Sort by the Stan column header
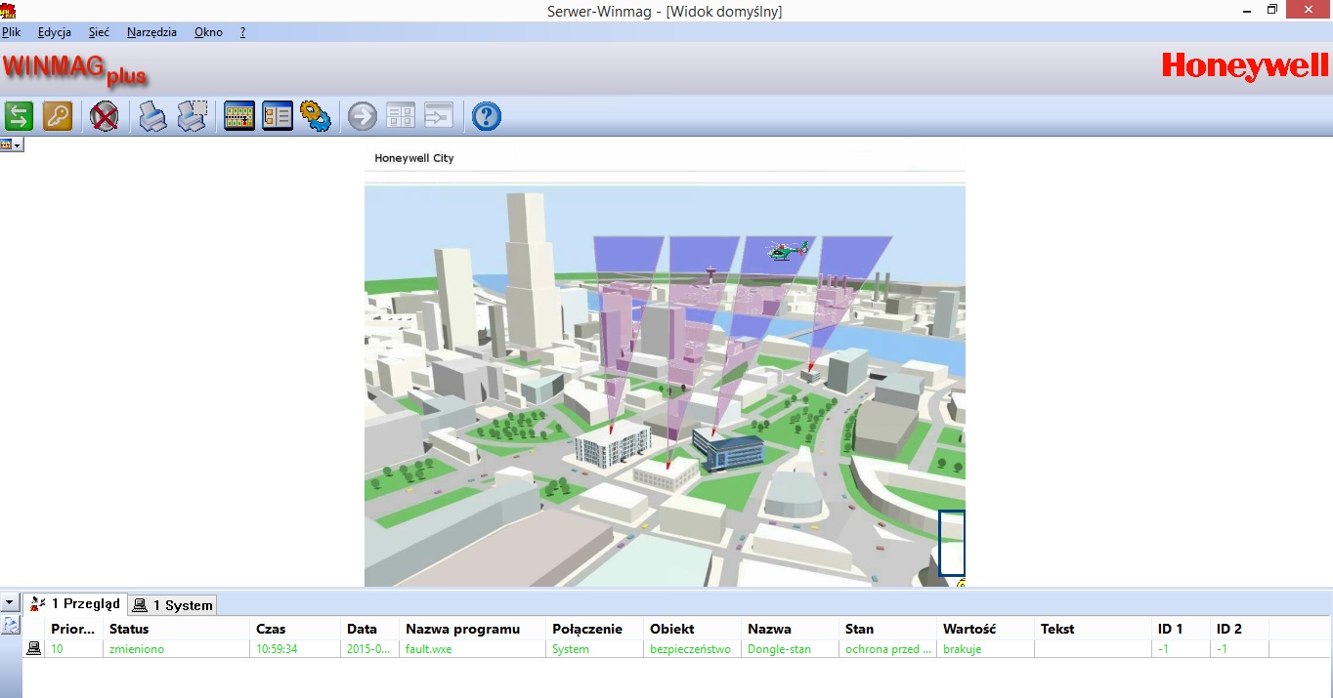This screenshot has height=698, width=1333. pos(888,629)
